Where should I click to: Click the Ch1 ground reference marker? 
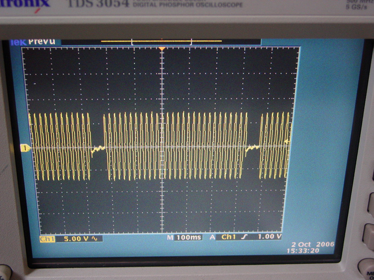tap(24, 149)
